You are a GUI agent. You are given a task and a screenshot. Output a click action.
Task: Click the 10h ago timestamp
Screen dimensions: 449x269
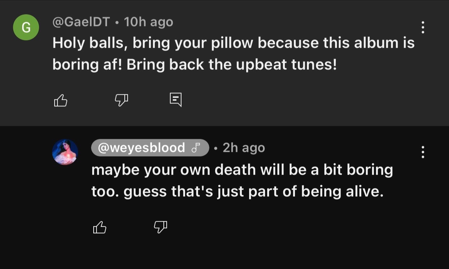(x=149, y=22)
